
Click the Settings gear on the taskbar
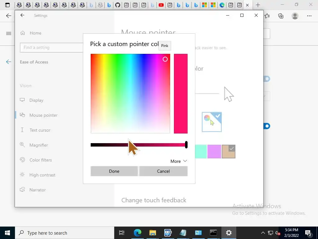point(229,233)
